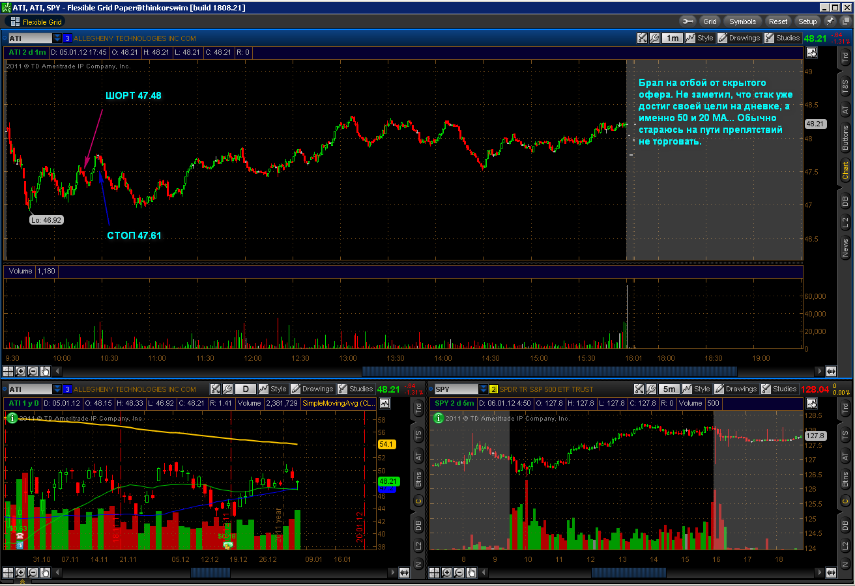Click the dividend marker icon near 19.12 on daily chart
This screenshot has height=586, width=855.
227,544
